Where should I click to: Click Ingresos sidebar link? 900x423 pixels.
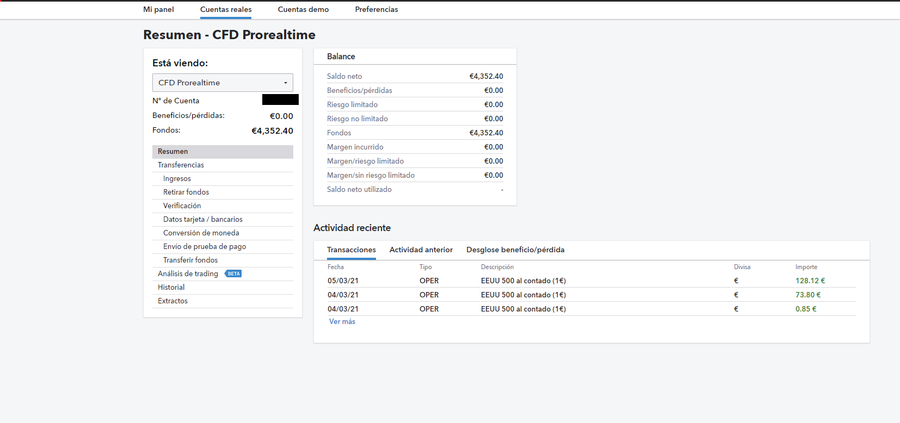point(177,178)
